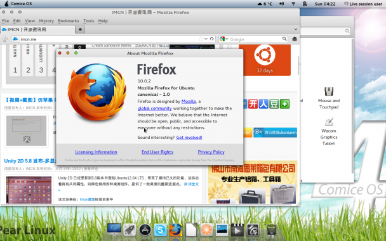Open the global community link
The image size is (386, 241).
(155, 108)
